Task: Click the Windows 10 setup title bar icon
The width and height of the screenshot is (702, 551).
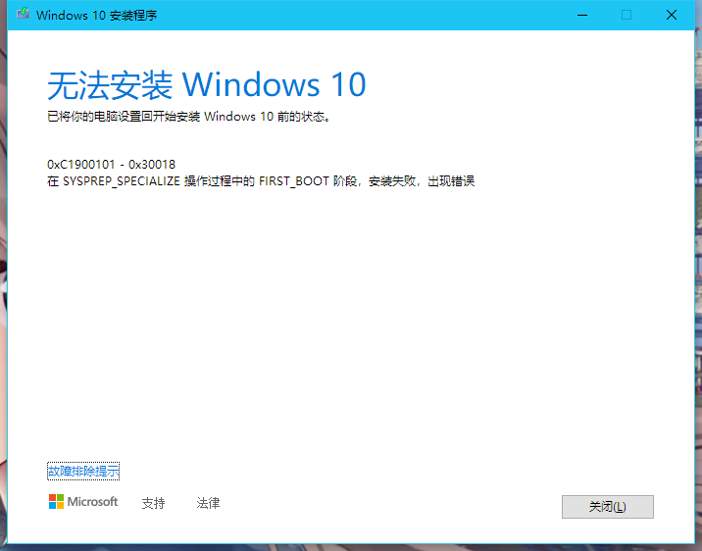Action: click(20, 16)
